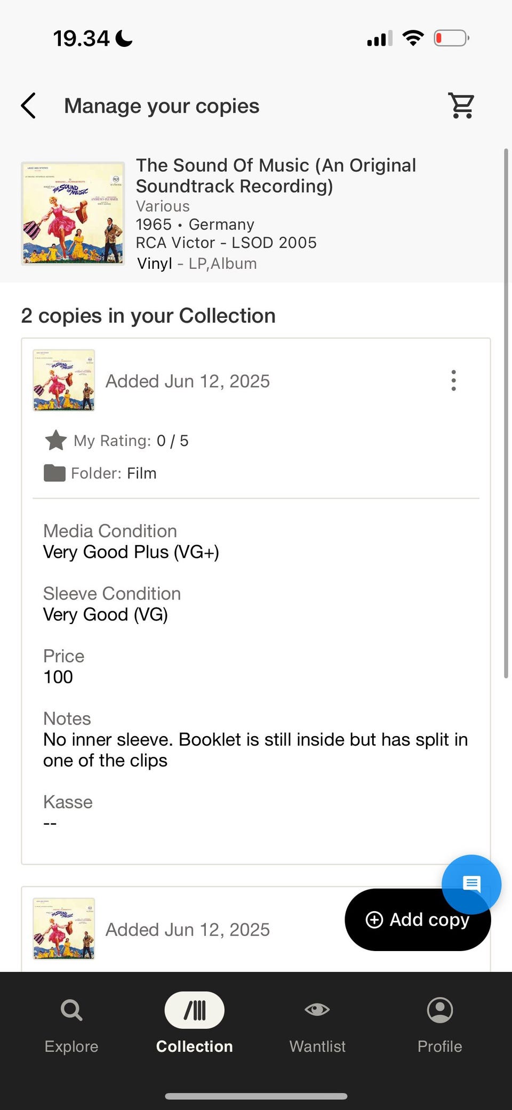Tap the Media Condition VG+ value

131,552
